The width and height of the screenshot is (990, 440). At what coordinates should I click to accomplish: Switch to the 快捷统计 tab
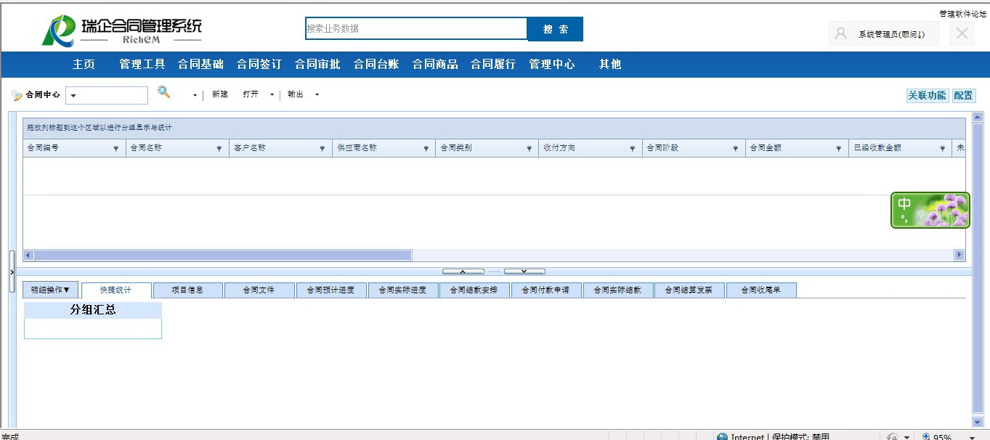[x=116, y=290]
